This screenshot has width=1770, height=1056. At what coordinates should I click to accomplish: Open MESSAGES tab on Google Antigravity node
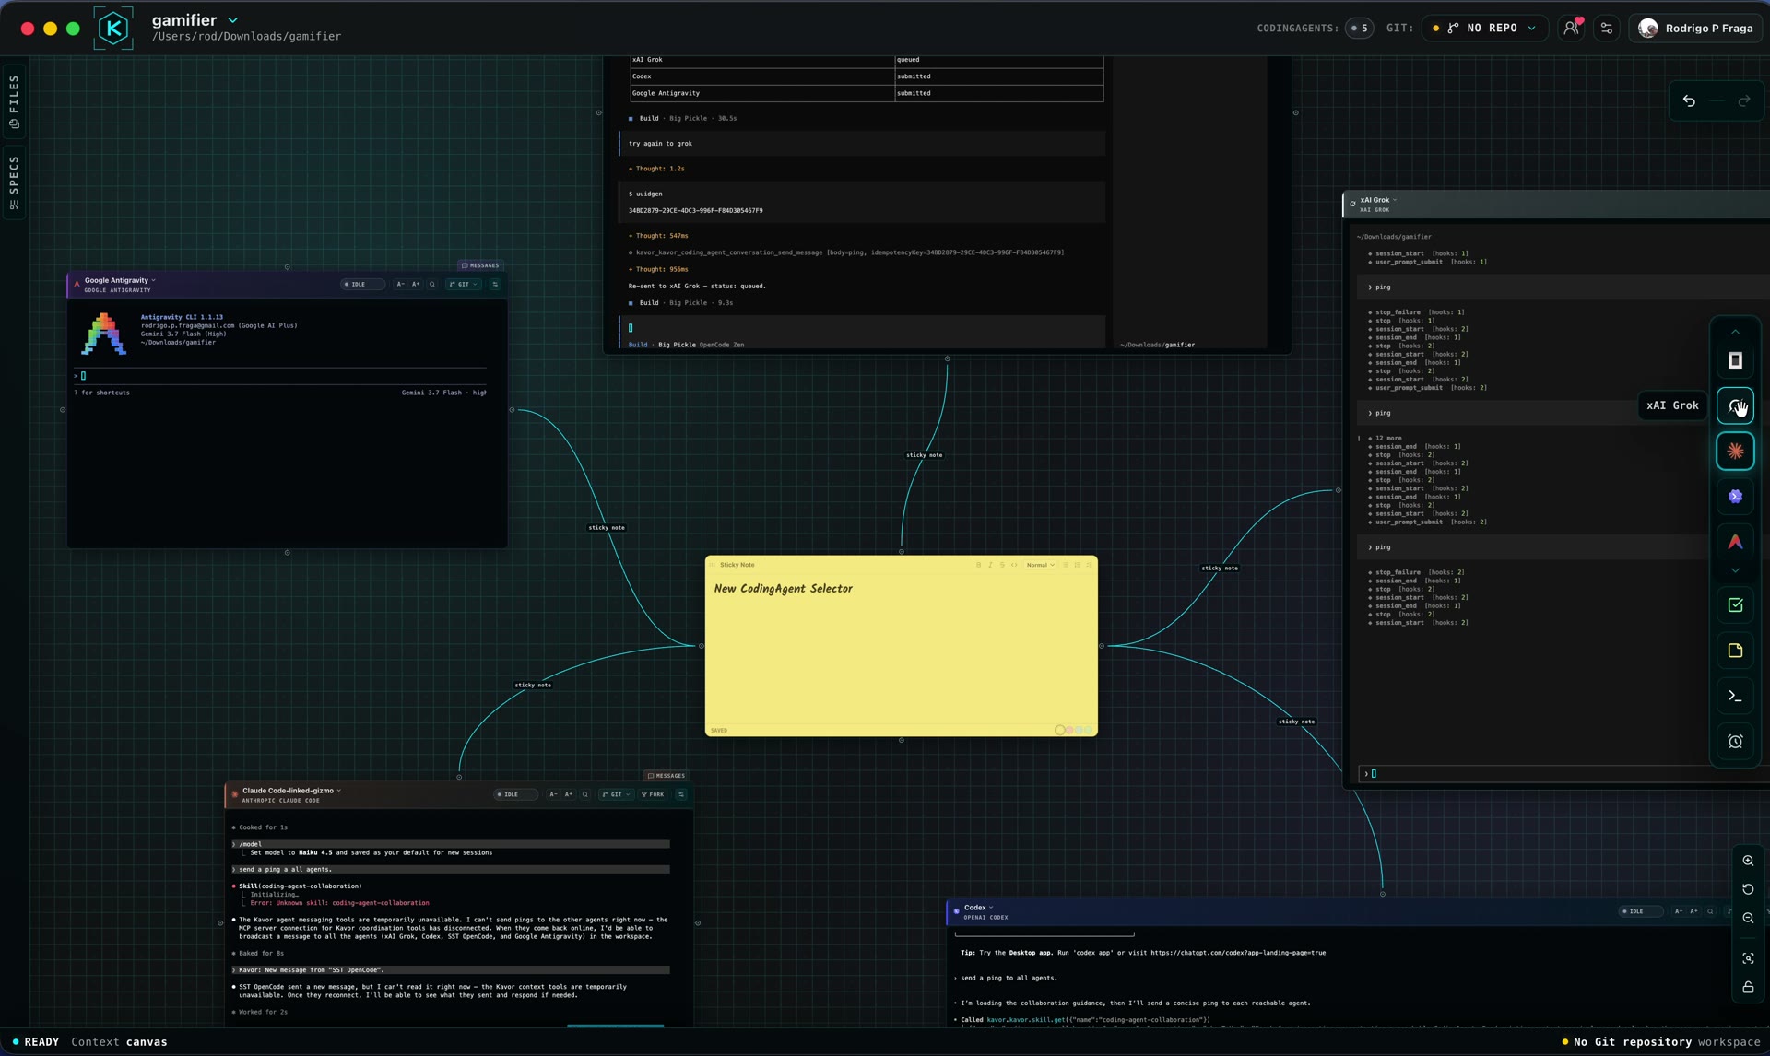[x=479, y=265]
